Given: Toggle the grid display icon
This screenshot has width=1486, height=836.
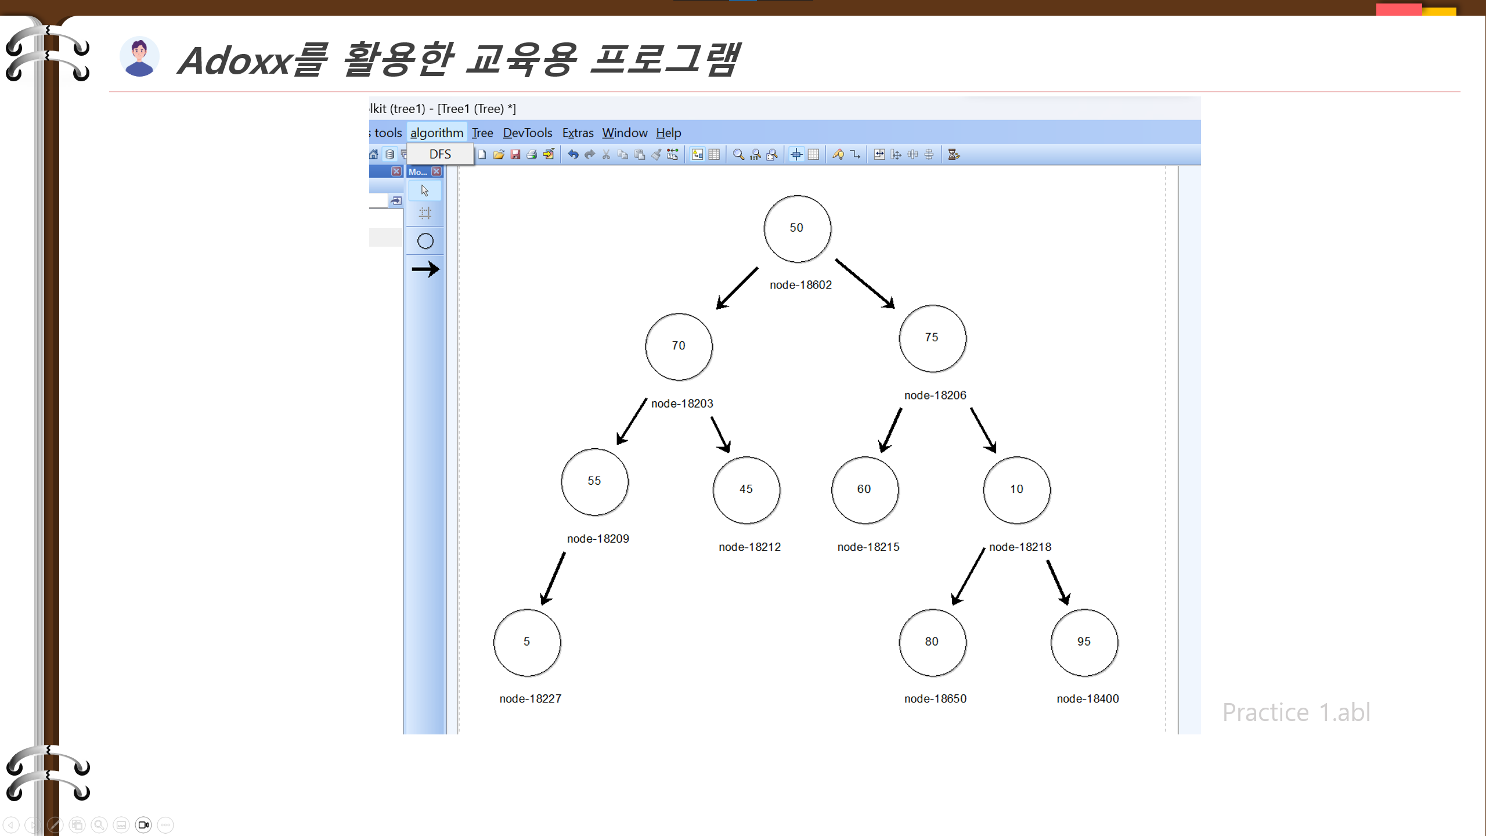Looking at the screenshot, I should 813,154.
